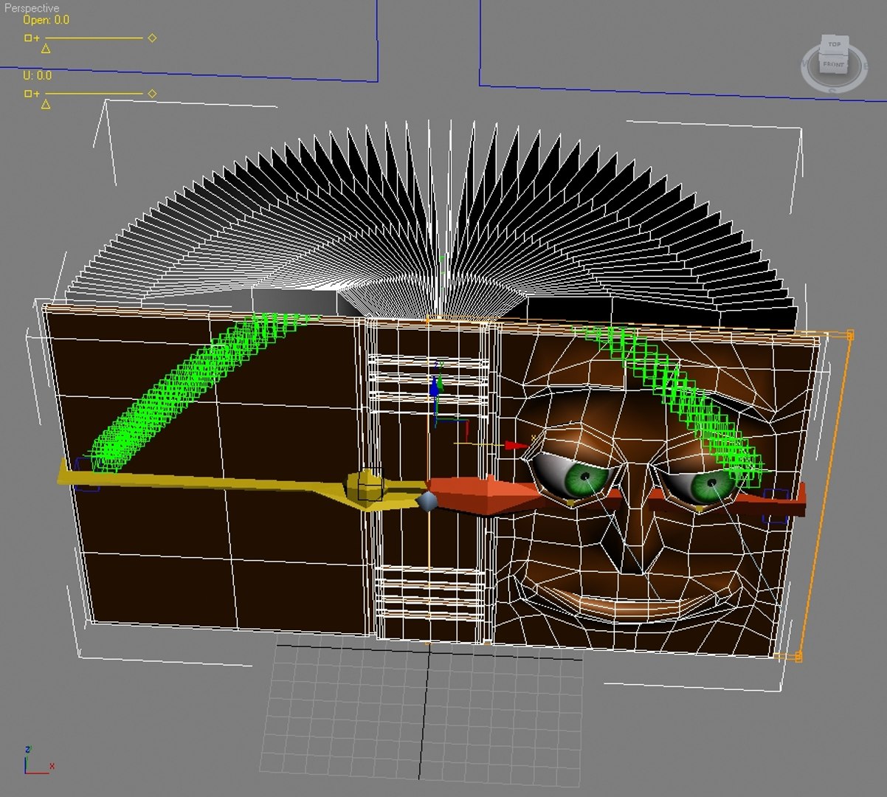This screenshot has width=887, height=797.
Task: Select the grey diamond pivot at latch center
Action: pyautogui.click(x=427, y=502)
